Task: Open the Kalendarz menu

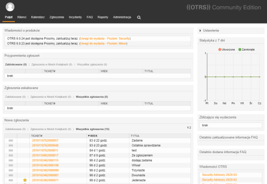Action: [x=38, y=17]
